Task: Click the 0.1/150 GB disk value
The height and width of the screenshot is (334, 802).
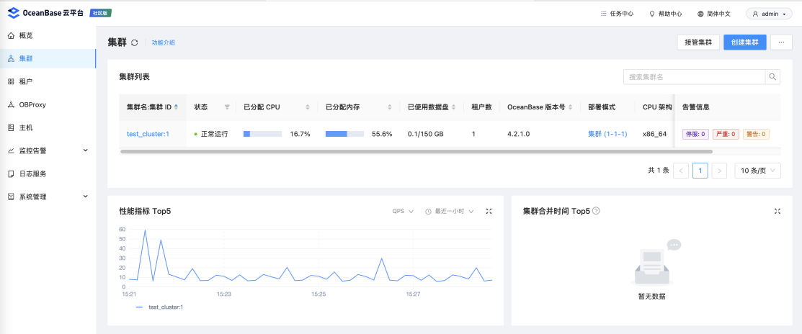Action: point(426,135)
